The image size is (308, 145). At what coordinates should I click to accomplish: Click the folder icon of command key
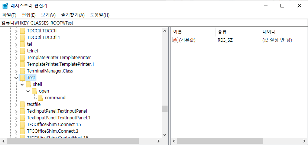pyautogui.click(x=40, y=98)
